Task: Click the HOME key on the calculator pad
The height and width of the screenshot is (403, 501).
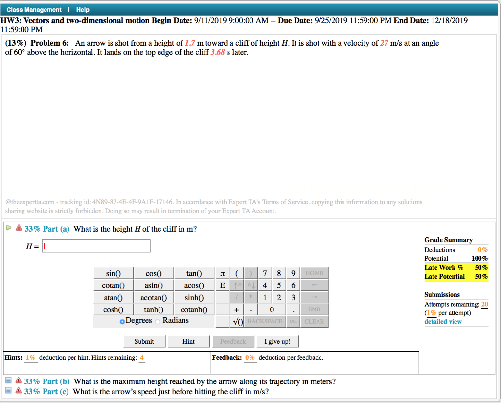Action: (314, 273)
